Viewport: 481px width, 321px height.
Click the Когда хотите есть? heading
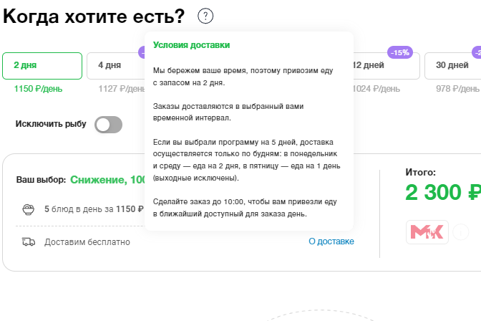pyautogui.click(x=94, y=16)
